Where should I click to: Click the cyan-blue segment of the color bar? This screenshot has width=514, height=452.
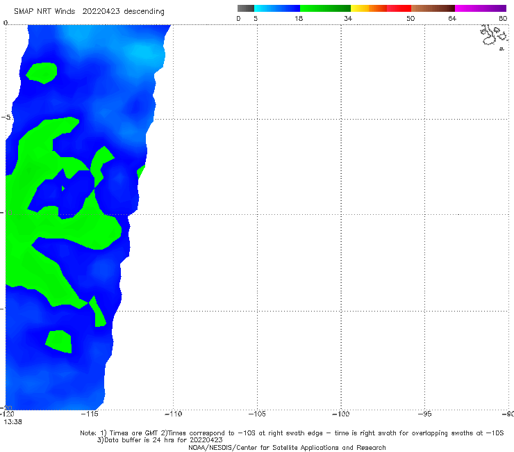(277, 8)
